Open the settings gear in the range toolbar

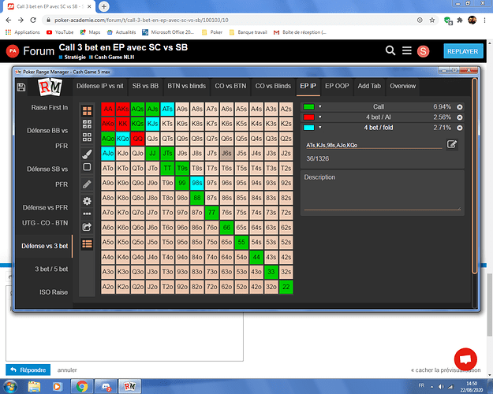[87, 200]
